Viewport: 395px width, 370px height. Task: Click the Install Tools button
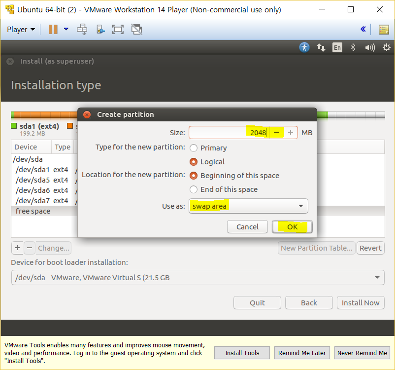click(242, 353)
